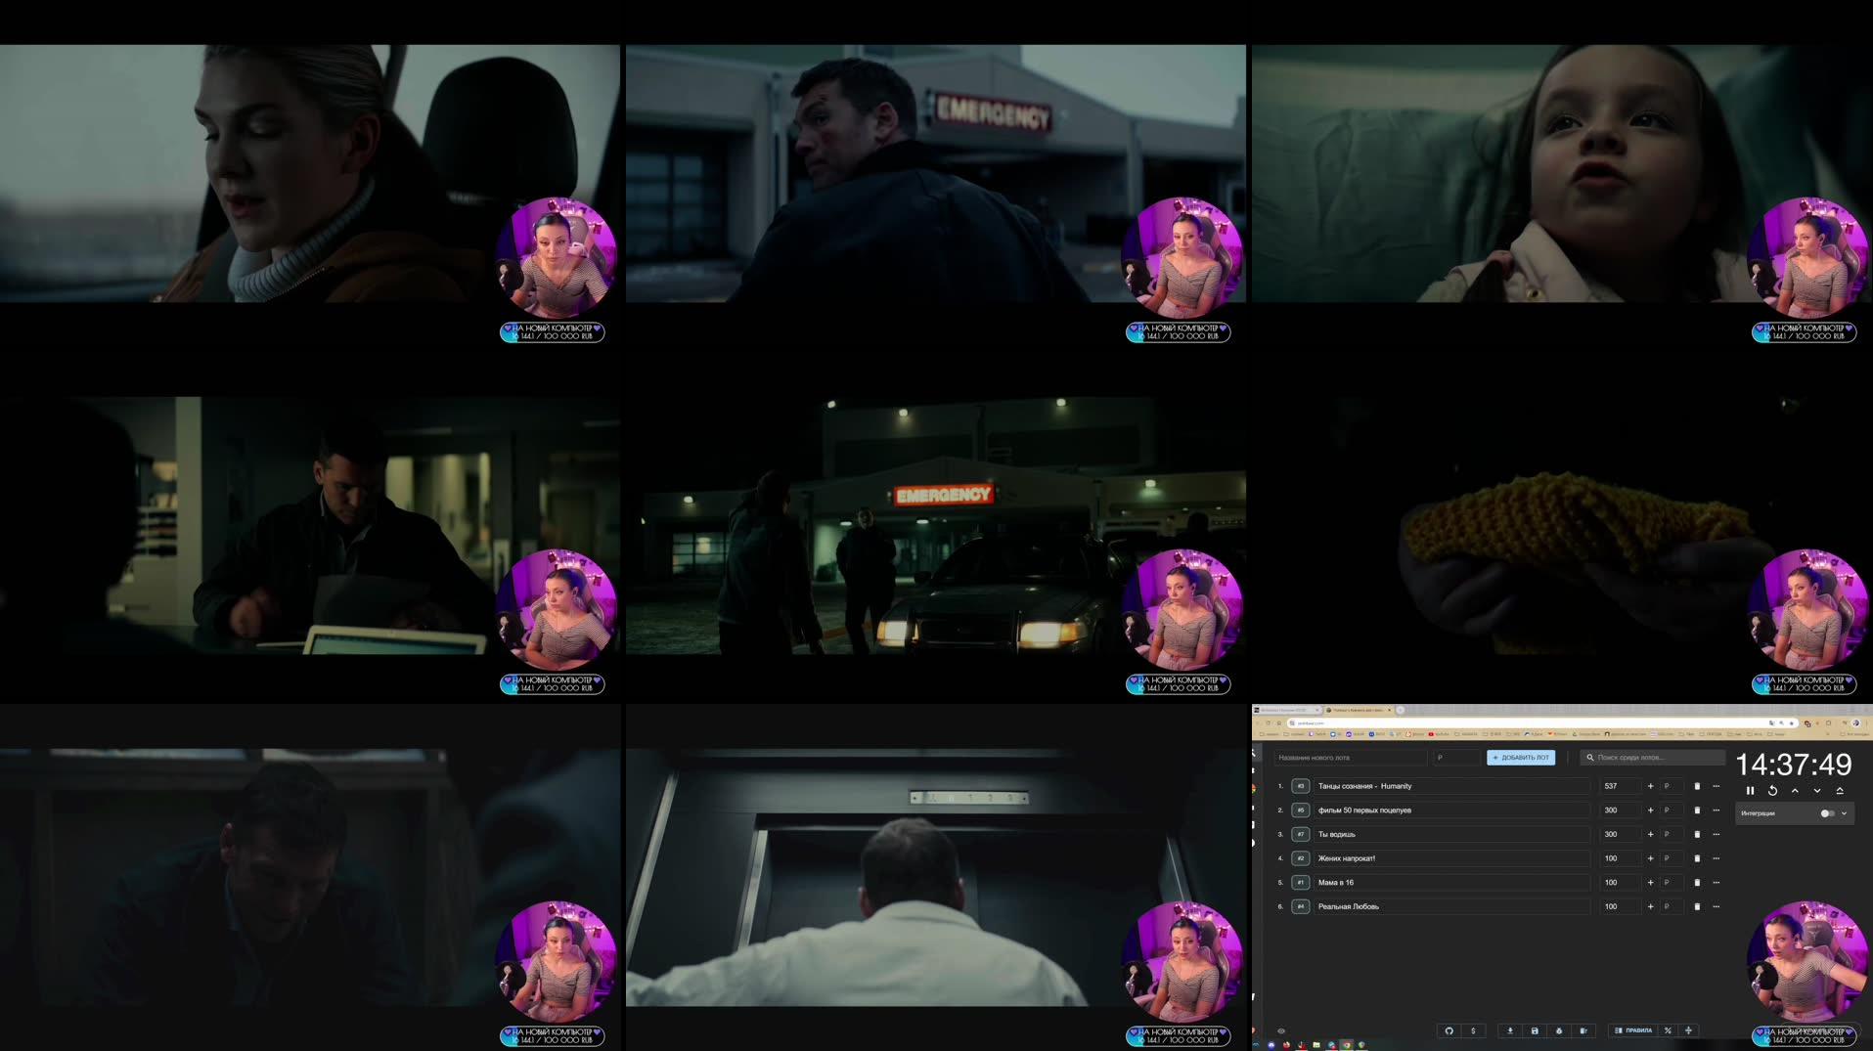
Task: Edit the Танцы сознания - Humanity name field
Action: tap(1452, 786)
